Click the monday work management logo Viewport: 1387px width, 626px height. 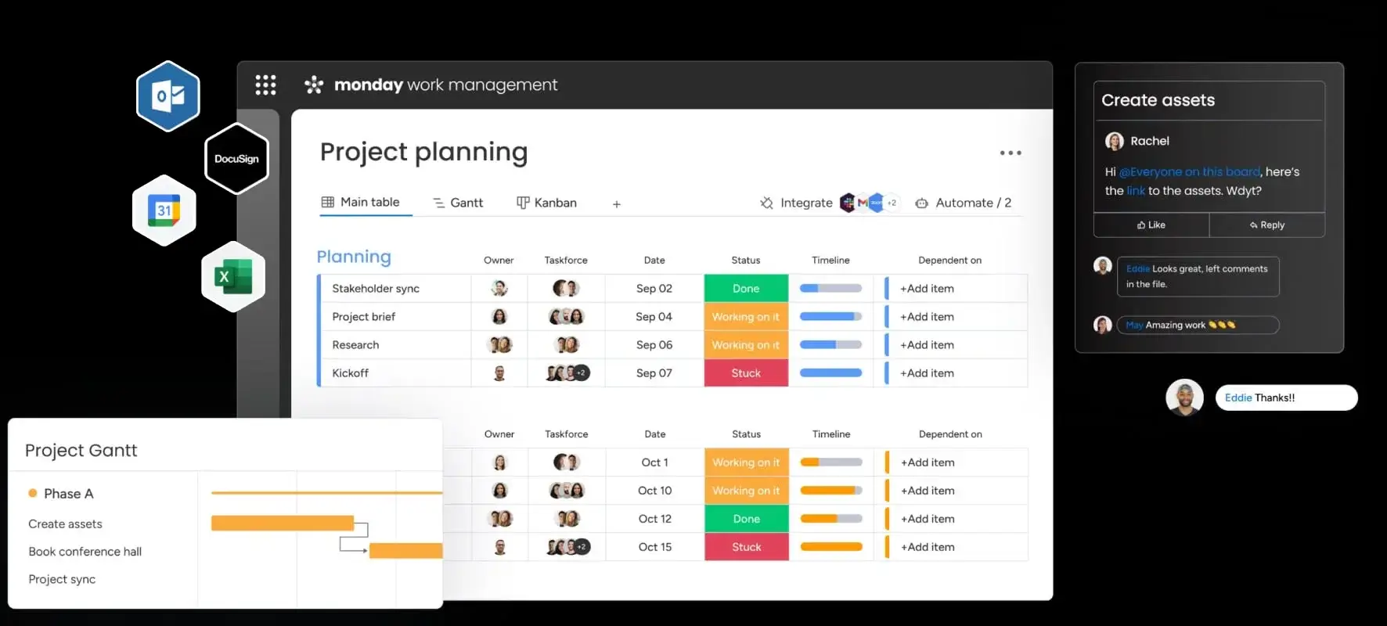pos(431,85)
